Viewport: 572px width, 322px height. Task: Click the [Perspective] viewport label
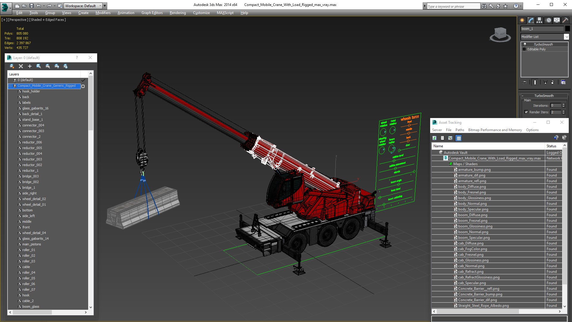point(18,20)
